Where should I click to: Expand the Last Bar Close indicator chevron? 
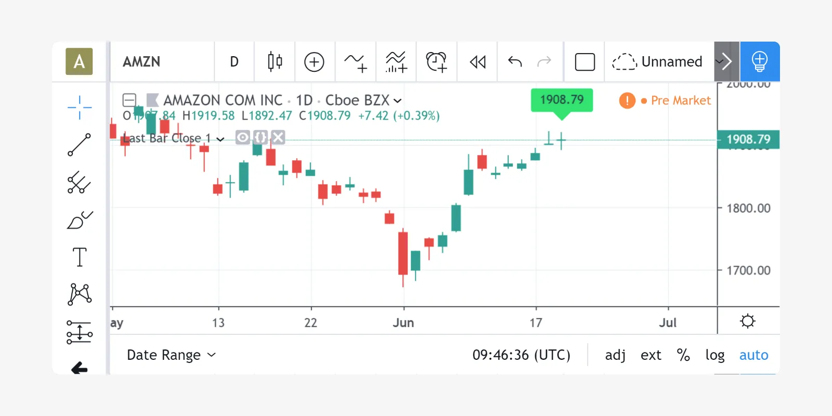point(220,139)
